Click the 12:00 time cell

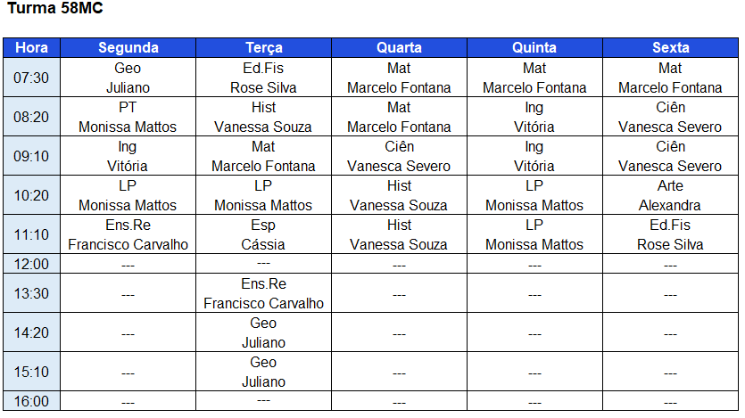tap(32, 264)
